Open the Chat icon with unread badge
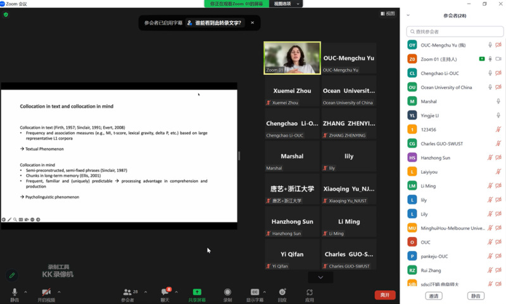 coord(165,293)
